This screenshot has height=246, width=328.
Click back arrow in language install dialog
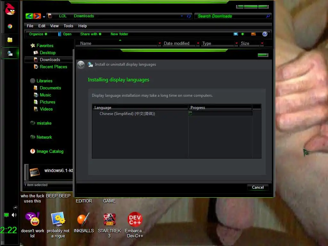tap(81, 65)
